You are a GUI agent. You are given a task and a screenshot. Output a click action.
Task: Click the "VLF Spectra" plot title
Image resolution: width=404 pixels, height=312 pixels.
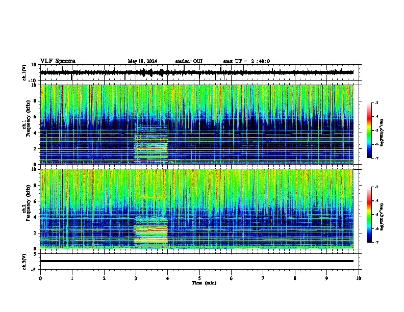[x=58, y=61]
